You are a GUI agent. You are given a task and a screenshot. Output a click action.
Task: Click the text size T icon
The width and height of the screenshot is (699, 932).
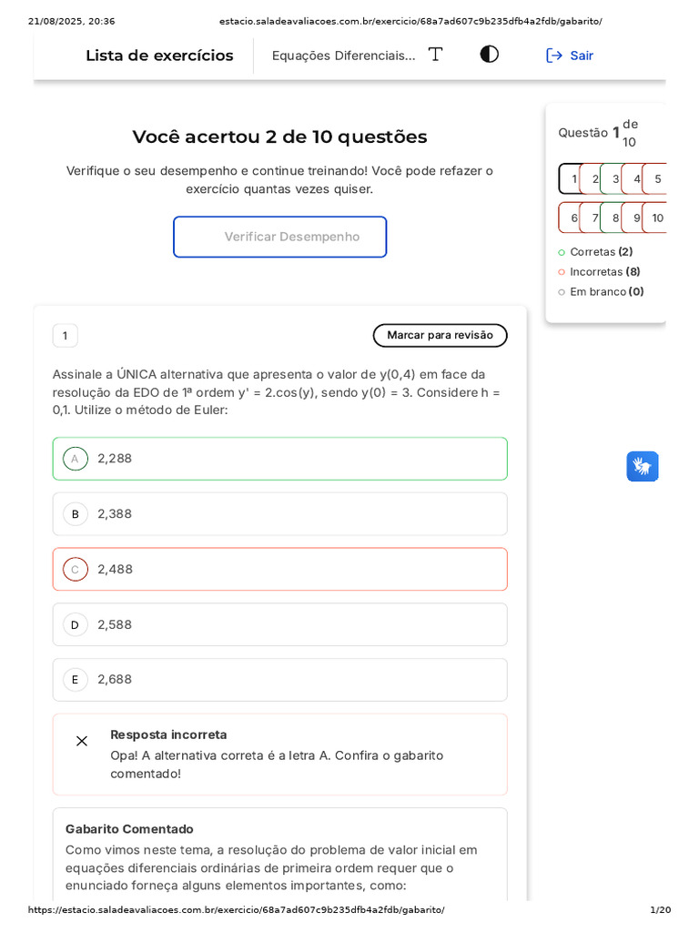[x=435, y=55]
